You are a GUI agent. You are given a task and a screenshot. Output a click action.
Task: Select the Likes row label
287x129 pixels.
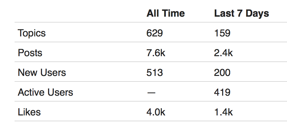29,112
